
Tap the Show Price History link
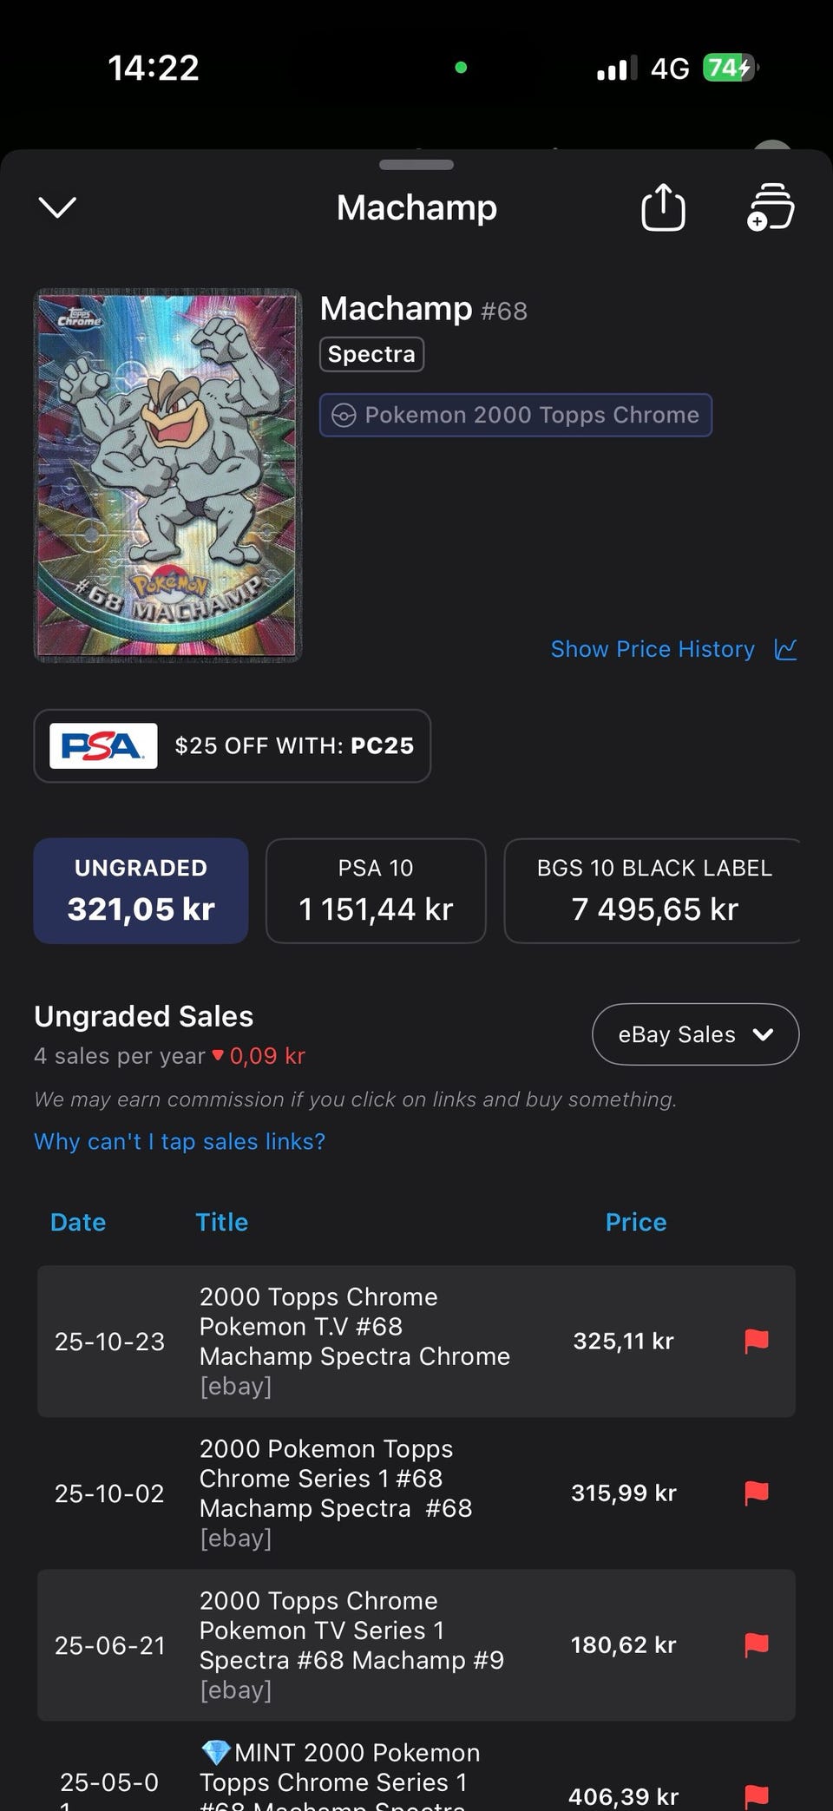(653, 649)
